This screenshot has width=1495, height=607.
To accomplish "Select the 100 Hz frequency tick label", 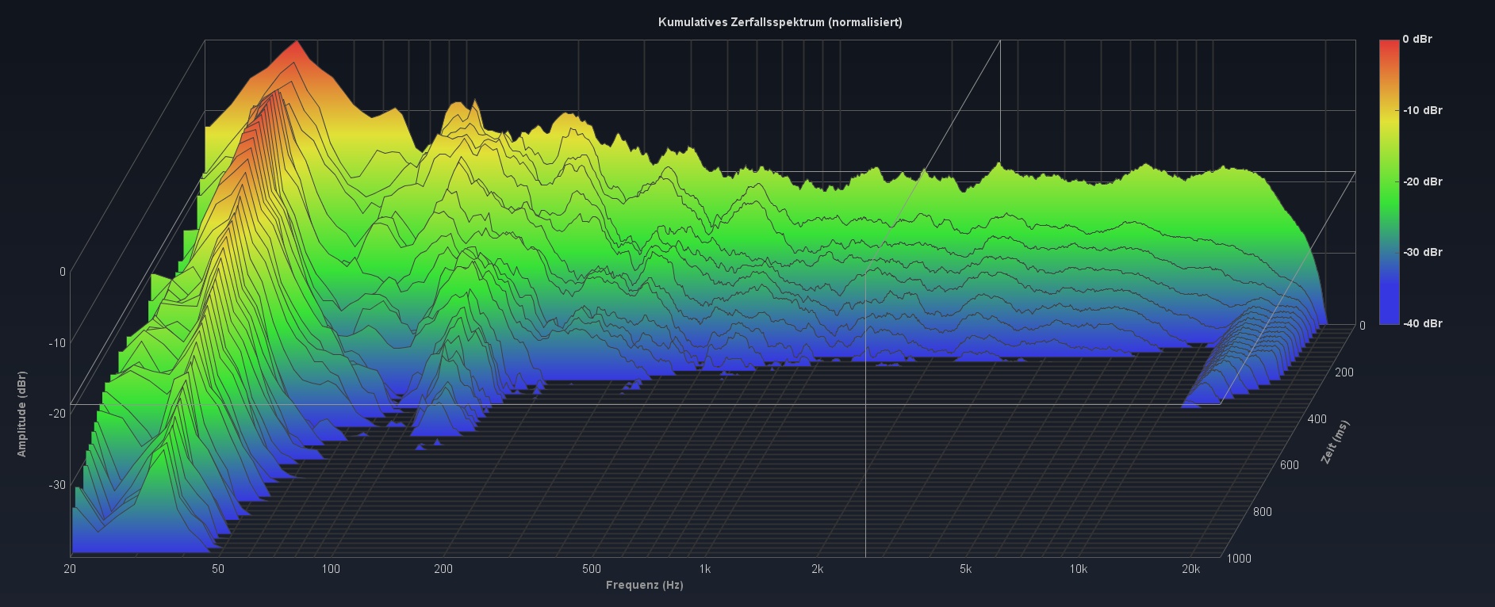I will [331, 569].
